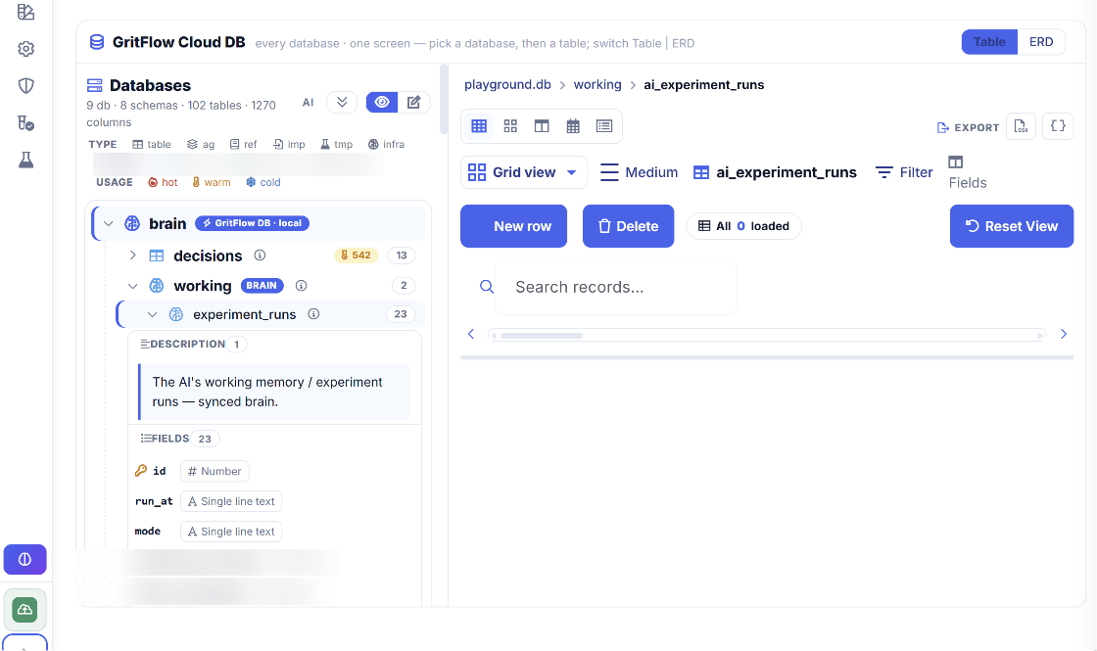Show info for working schema
This screenshot has height=651, width=1097.
click(302, 285)
